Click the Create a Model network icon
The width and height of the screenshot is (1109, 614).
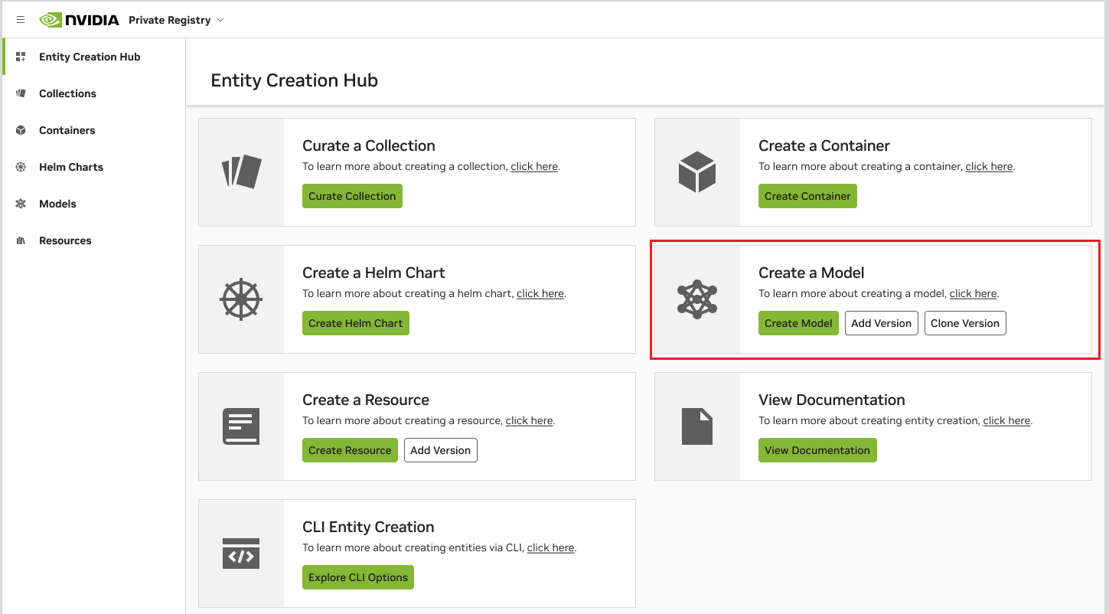tap(697, 299)
